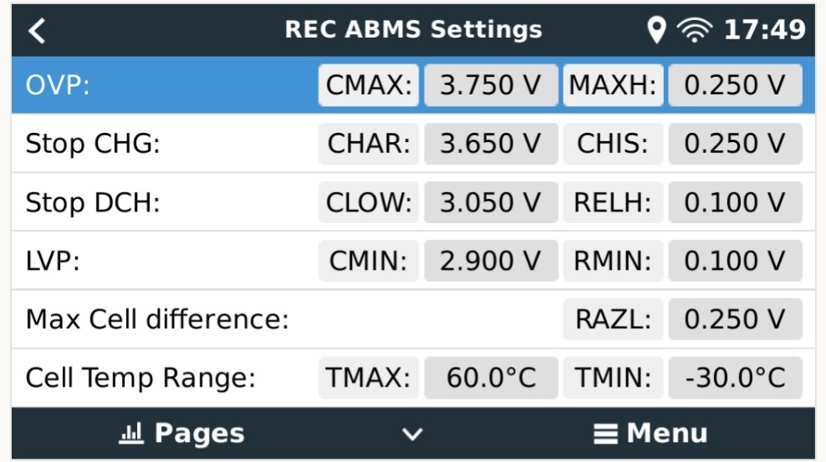Viewport: 826px width, 462px height.
Task: Open the hamburger Menu icon
Action: tap(605, 434)
